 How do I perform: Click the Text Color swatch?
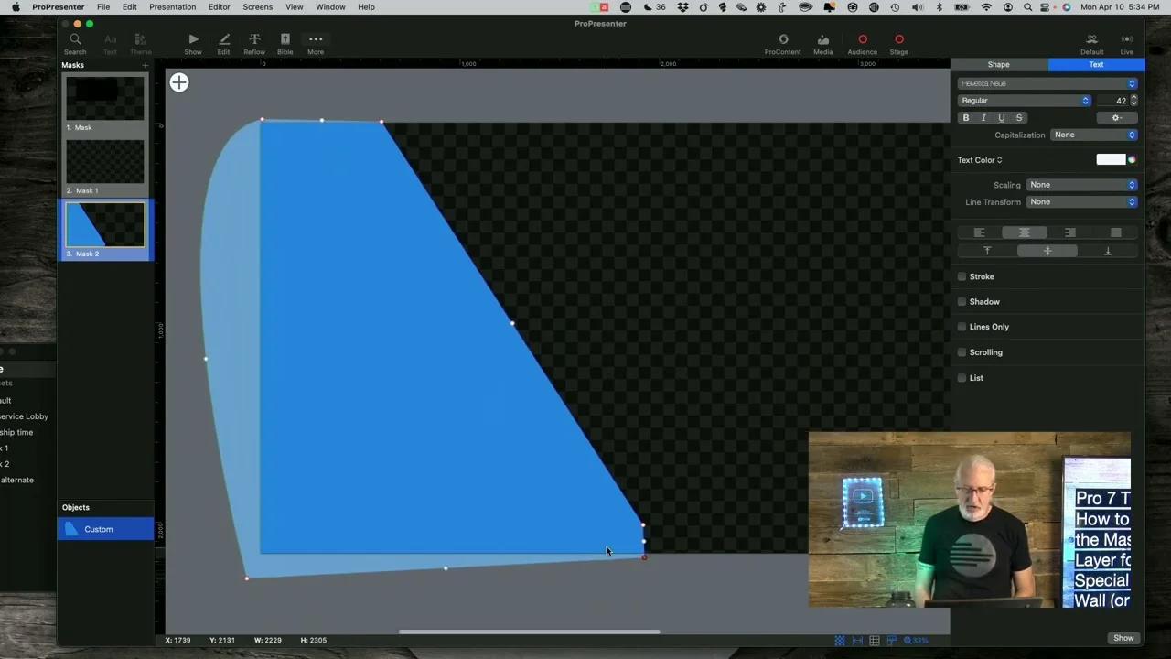point(1111,159)
